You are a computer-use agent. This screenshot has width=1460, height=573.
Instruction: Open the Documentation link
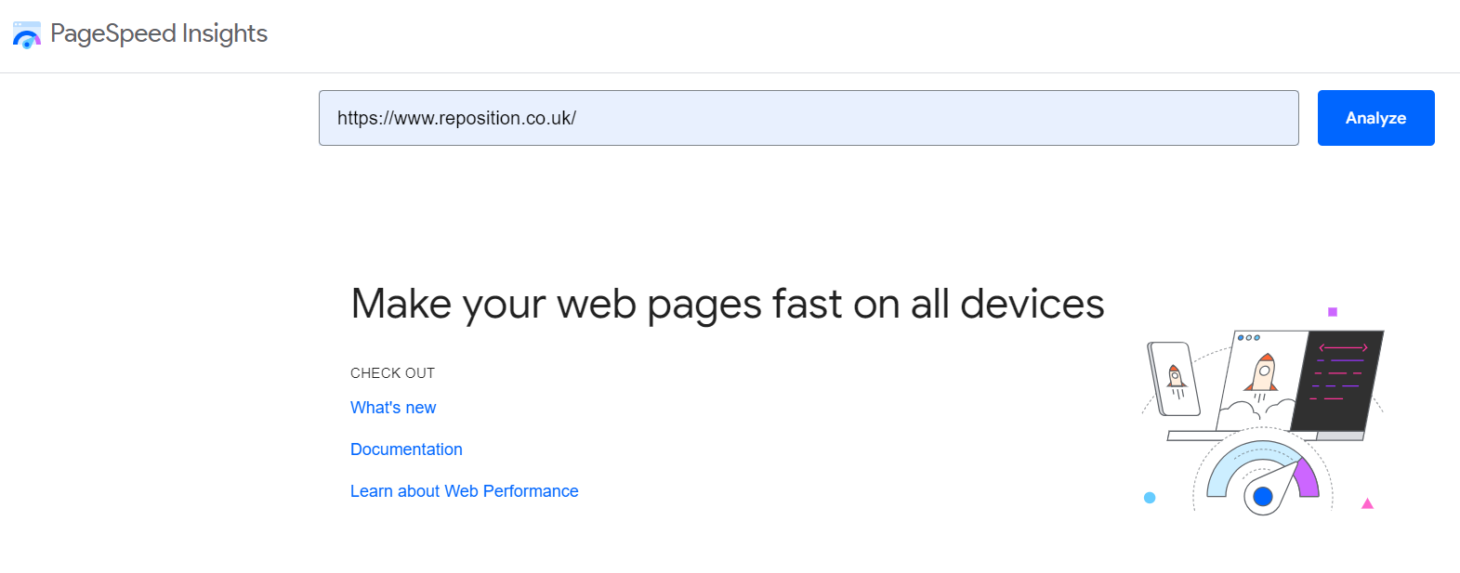click(x=406, y=449)
